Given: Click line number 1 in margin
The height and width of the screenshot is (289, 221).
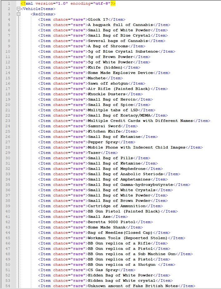Looking at the screenshot, I should pyautogui.click(x=9, y=3).
